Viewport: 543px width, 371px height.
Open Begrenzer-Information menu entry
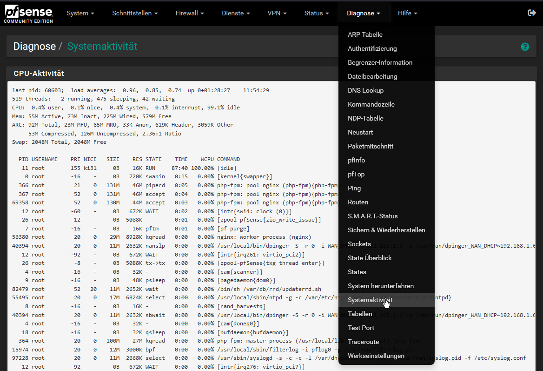[x=386, y=62]
